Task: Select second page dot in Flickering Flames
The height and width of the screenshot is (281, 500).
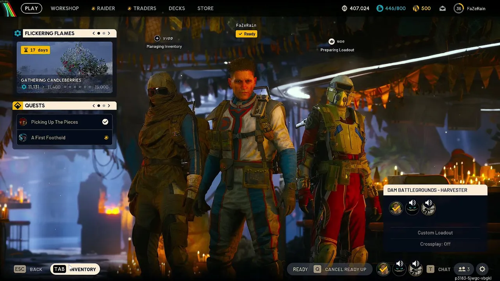Action: (x=104, y=34)
